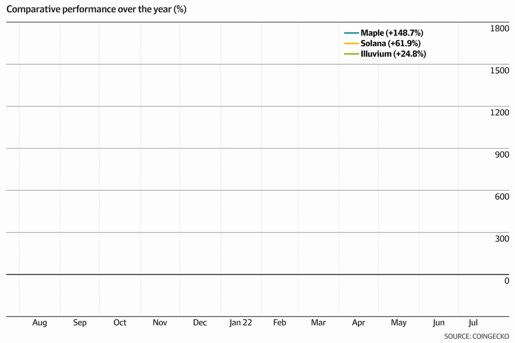Click the Illuvium green legend line
This screenshot has width=515, height=343.
(351, 54)
